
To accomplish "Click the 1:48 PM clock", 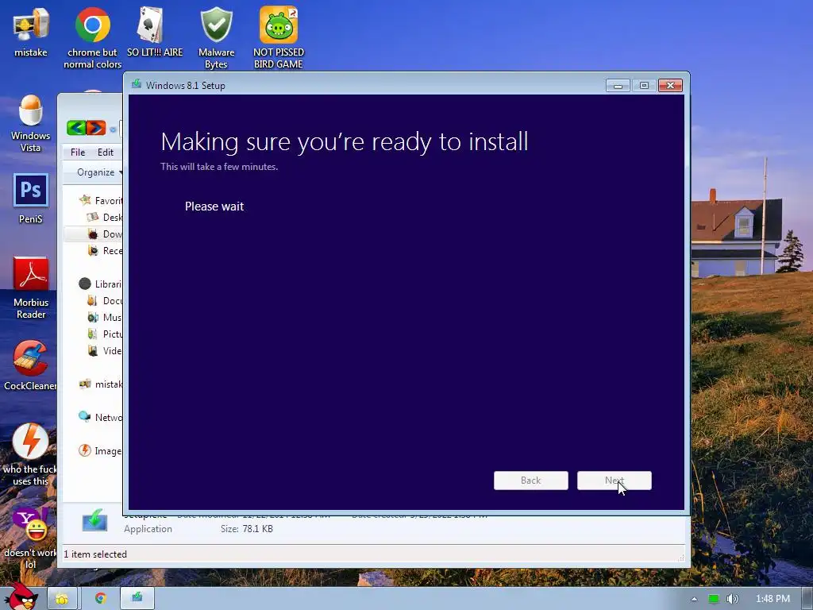I will [x=773, y=599].
